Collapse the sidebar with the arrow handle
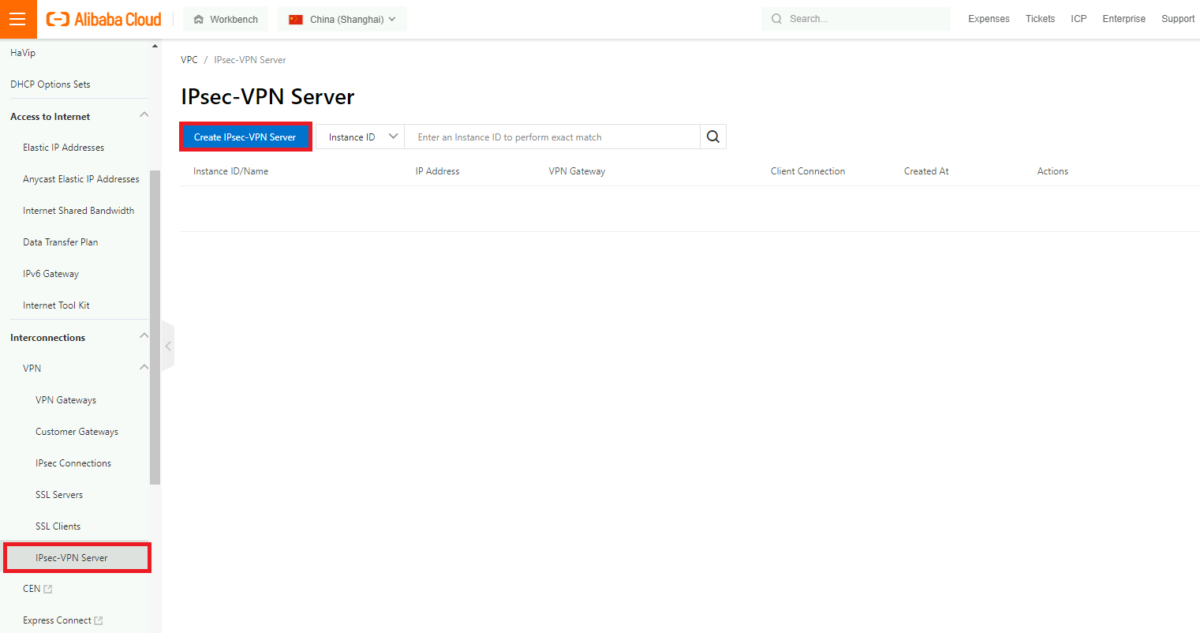Screen dimensions: 1200x633 167,346
